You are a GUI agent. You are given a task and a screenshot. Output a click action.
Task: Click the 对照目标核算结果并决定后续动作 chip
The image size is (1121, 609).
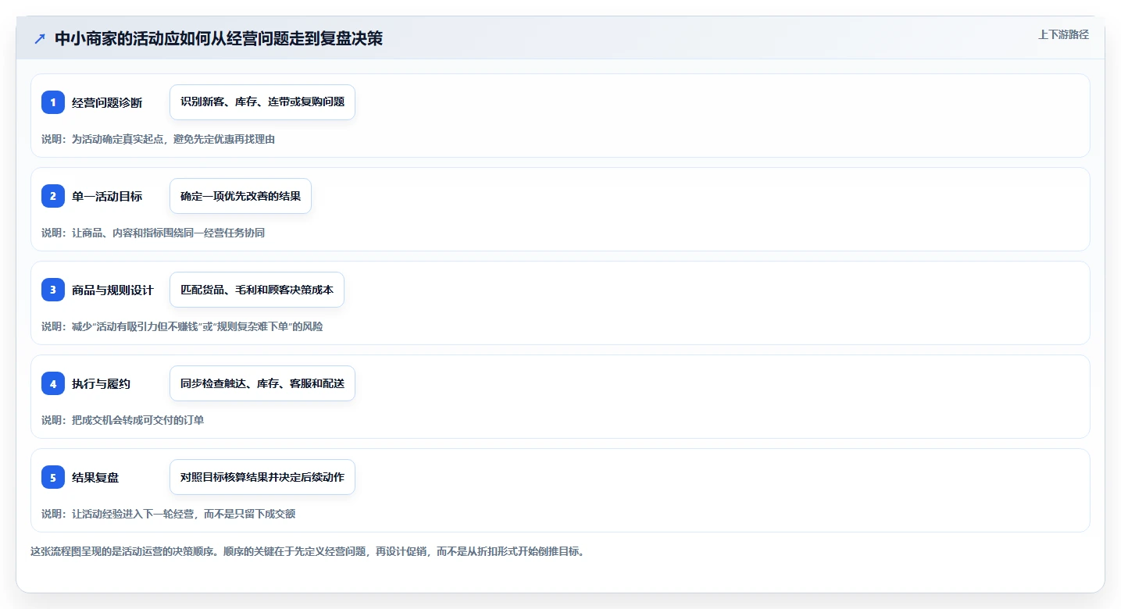[x=262, y=477]
